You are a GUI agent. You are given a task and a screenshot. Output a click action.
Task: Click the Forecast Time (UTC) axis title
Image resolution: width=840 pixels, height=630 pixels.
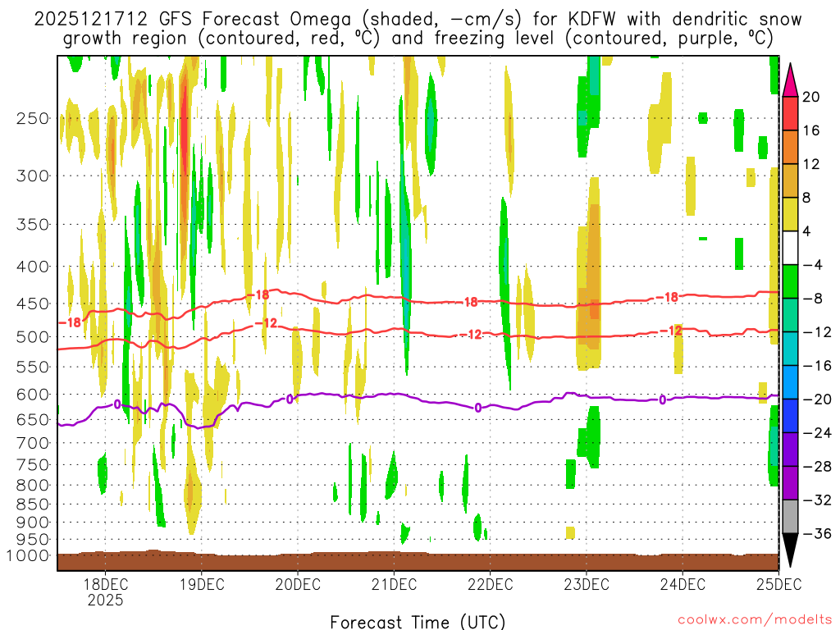(x=418, y=621)
